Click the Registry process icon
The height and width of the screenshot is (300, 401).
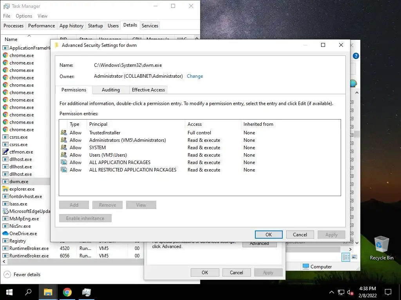(5, 241)
